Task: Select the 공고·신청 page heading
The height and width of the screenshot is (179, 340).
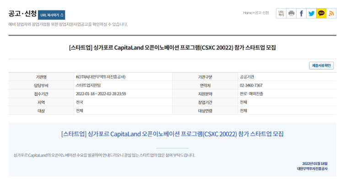Action: (22, 14)
